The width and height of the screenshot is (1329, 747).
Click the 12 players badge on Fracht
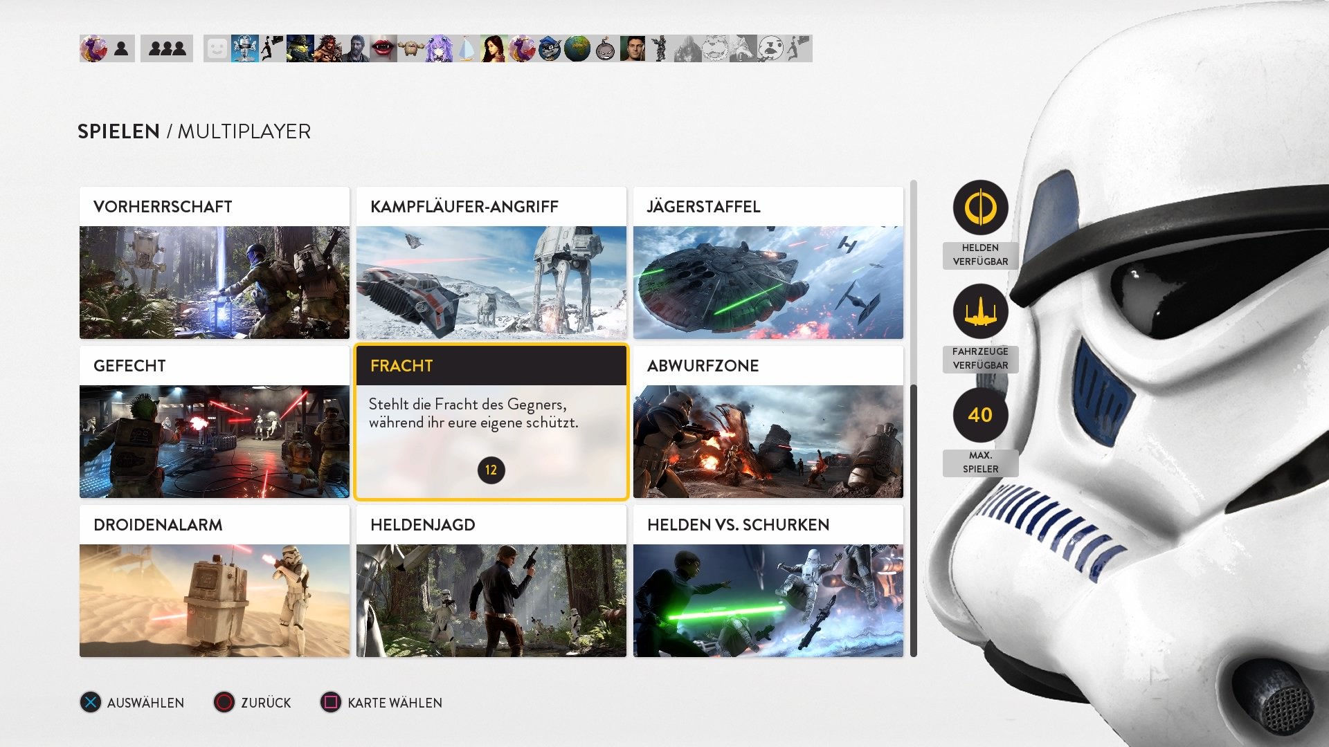(x=491, y=470)
